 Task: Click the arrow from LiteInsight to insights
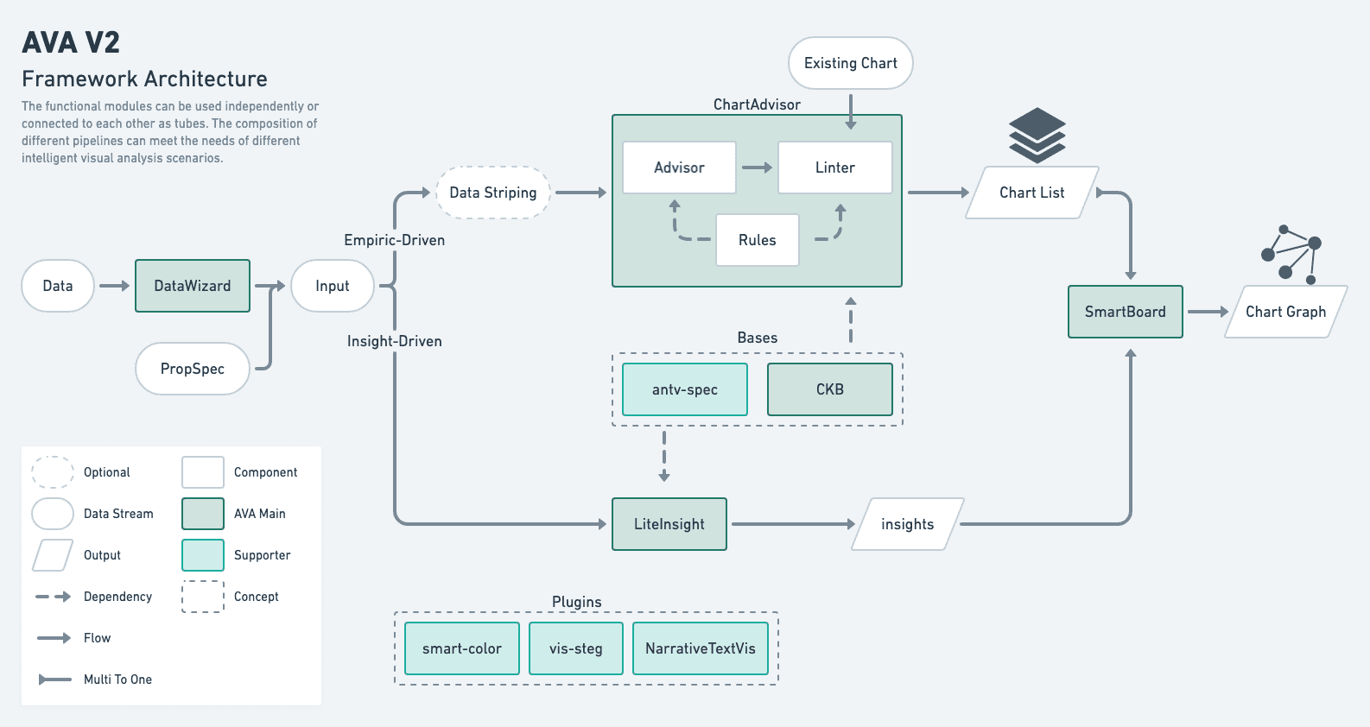click(x=793, y=524)
